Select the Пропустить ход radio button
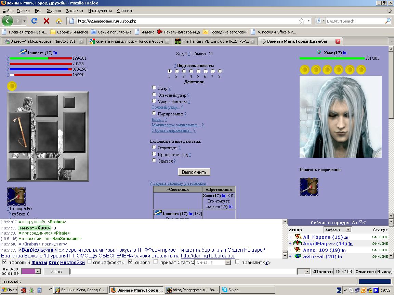The image size is (394, 295). [x=154, y=154]
